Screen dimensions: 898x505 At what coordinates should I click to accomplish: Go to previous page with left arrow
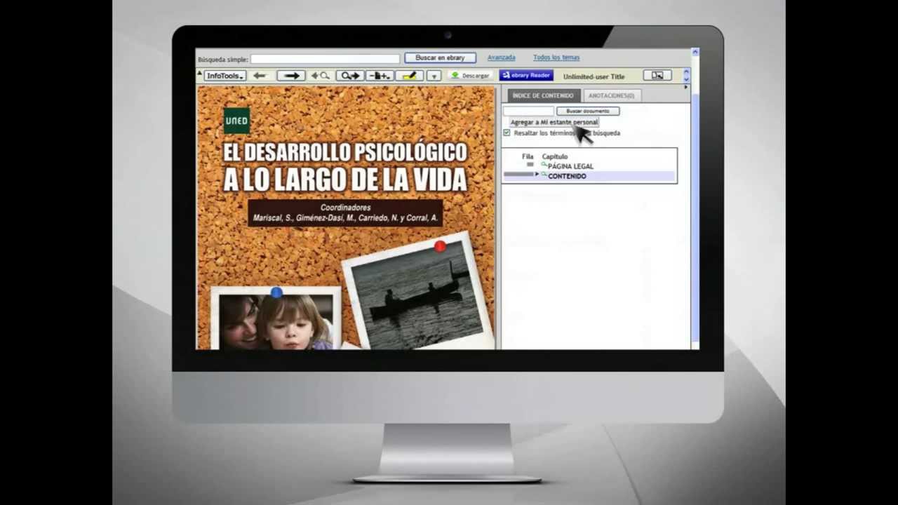260,76
